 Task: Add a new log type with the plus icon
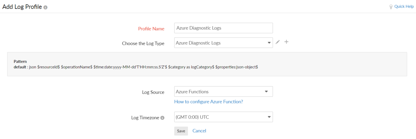pyautogui.click(x=286, y=42)
